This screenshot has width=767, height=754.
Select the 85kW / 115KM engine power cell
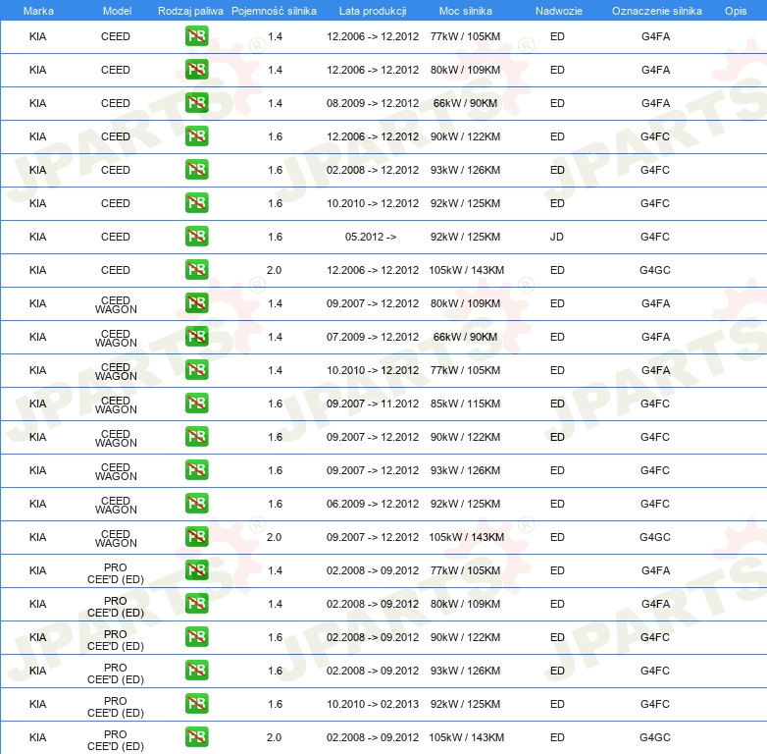click(x=465, y=404)
